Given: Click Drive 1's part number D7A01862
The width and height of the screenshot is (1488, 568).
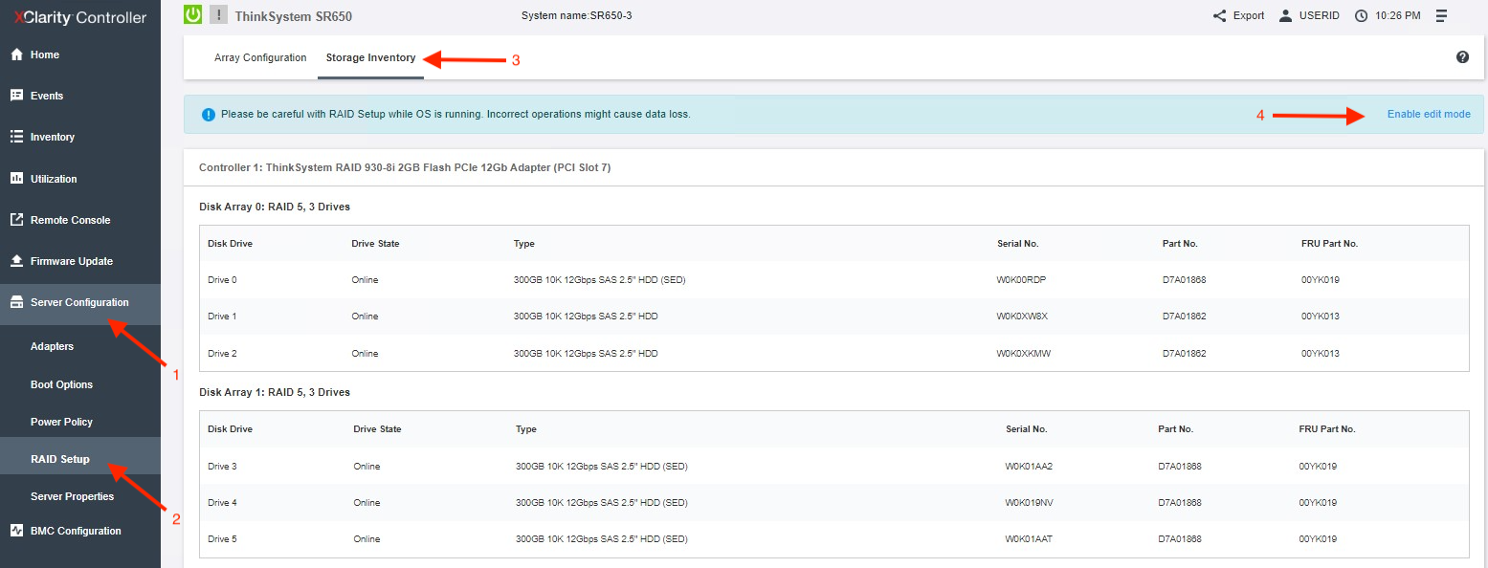Looking at the screenshot, I should (1184, 316).
